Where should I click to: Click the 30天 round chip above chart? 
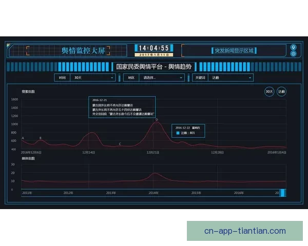pos(269,91)
